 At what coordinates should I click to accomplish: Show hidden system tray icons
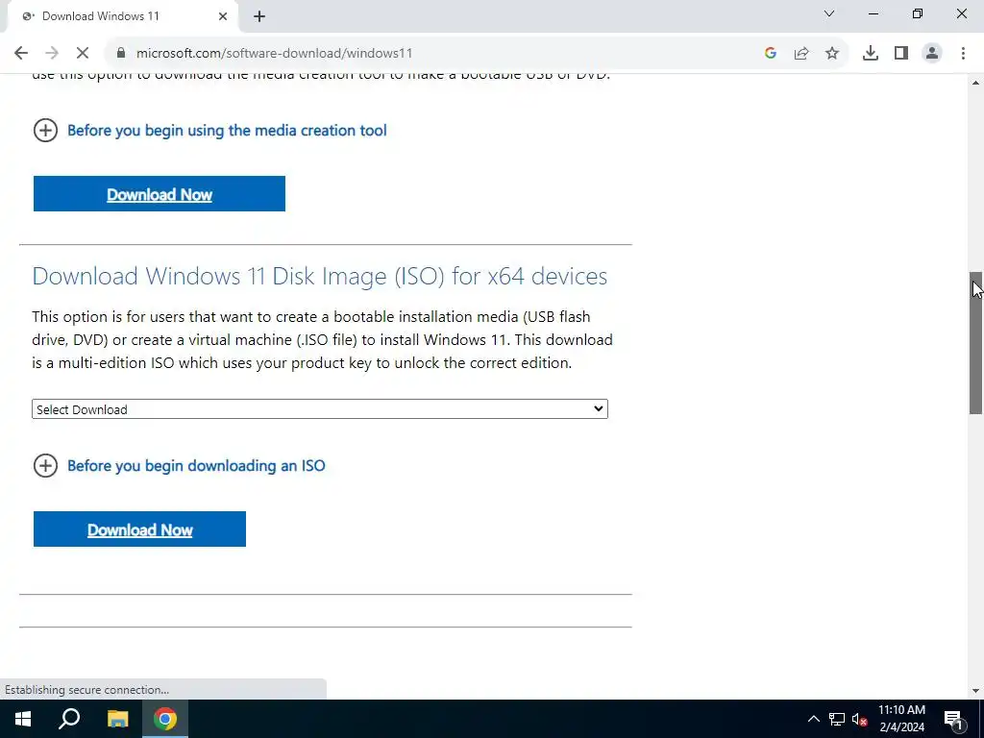click(813, 719)
